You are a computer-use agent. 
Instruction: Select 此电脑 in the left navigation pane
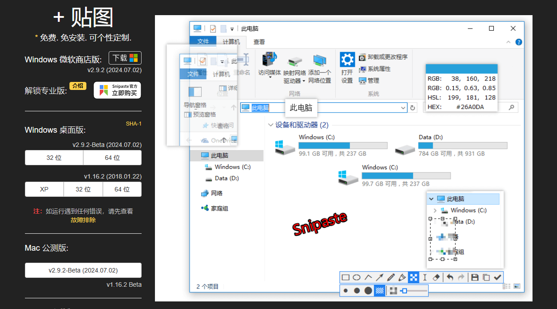227,155
